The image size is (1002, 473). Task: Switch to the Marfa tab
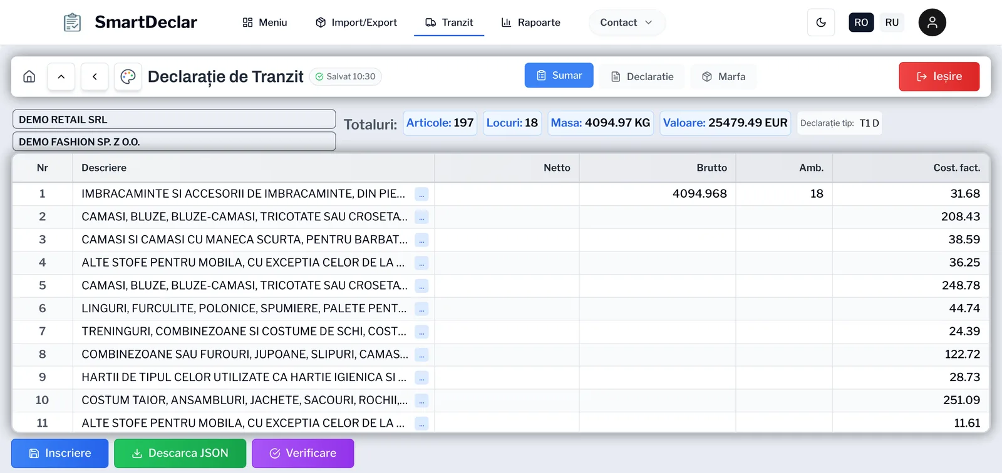tap(723, 76)
